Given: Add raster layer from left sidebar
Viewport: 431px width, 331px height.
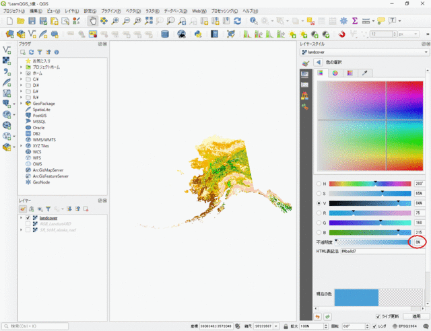Looking at the screenshot, I should point(7,61).
